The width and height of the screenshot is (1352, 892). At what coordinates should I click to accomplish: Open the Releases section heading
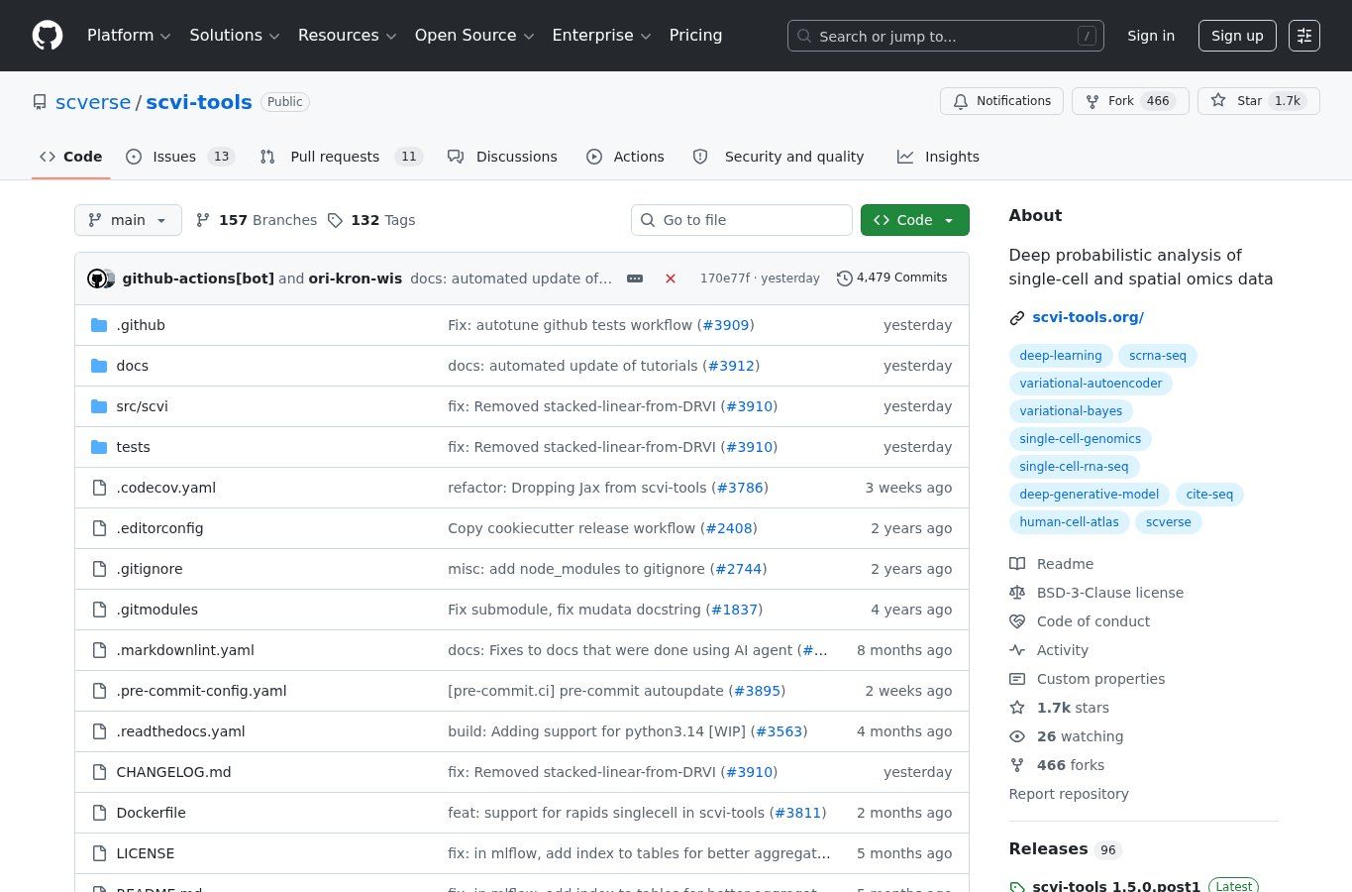pos(1048,848)
